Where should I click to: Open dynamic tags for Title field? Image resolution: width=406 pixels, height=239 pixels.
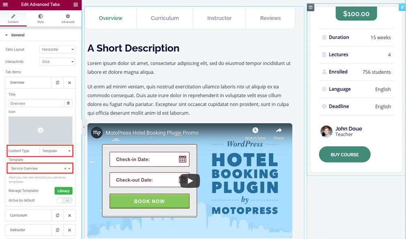(68, 103)
